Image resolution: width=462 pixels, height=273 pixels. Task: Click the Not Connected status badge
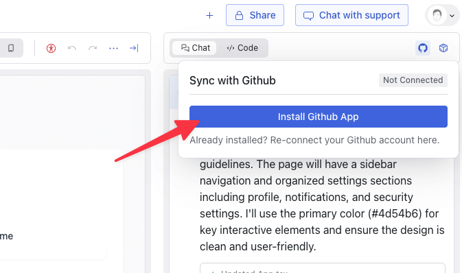click(x=413, y=80)
